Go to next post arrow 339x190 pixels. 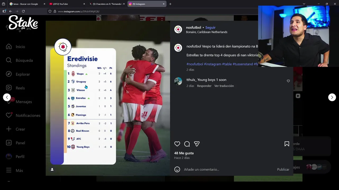pos(332,97)
